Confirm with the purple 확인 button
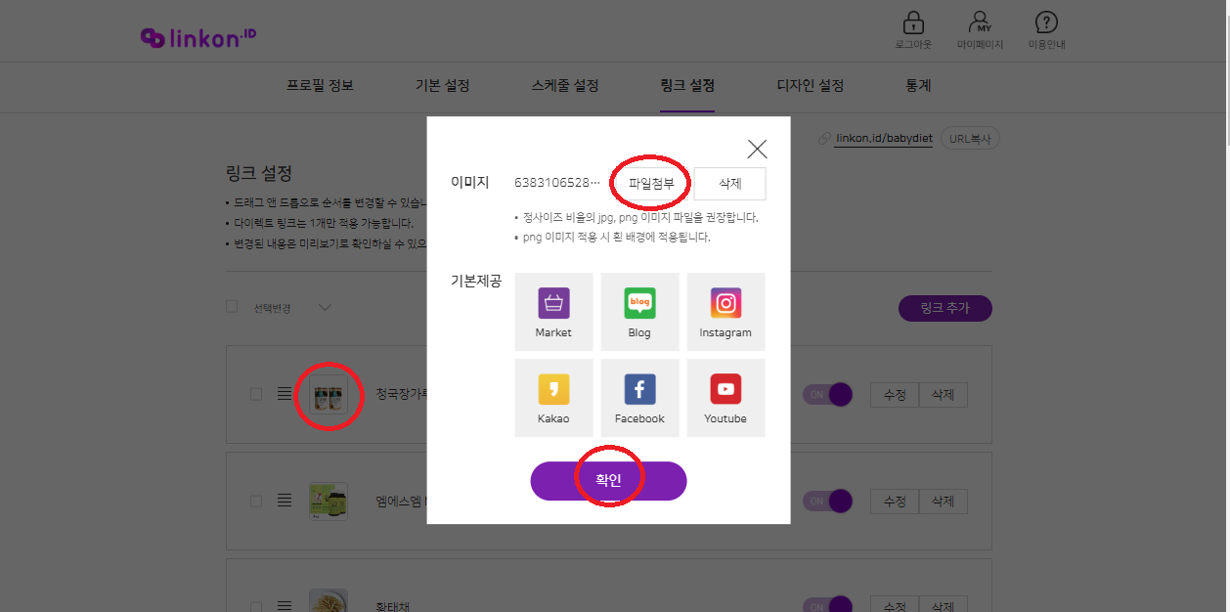 [608, 481]
